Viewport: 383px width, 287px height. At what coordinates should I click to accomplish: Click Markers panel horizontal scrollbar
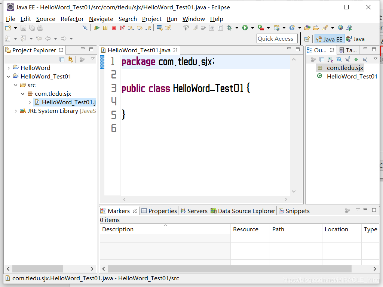tap(229, 269)
